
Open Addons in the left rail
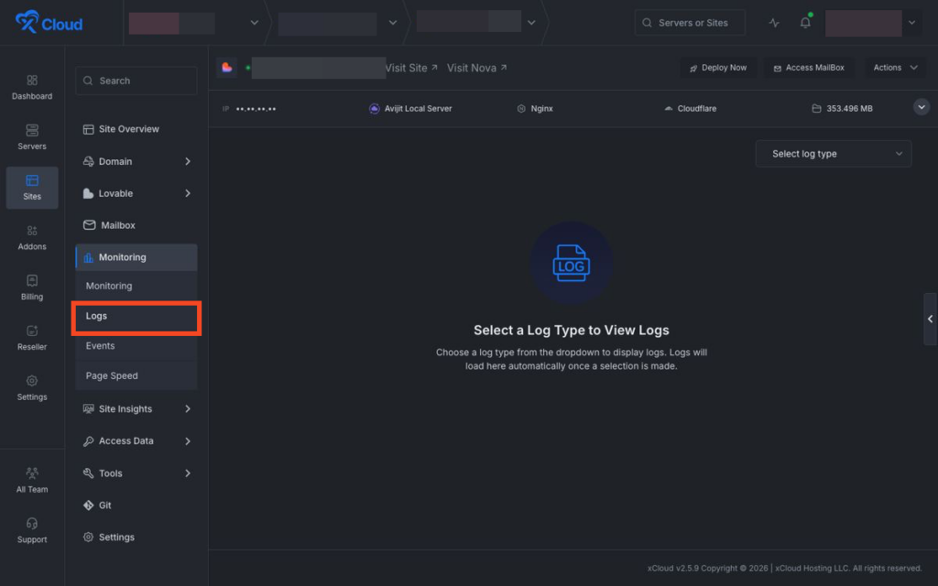[32, 238]
